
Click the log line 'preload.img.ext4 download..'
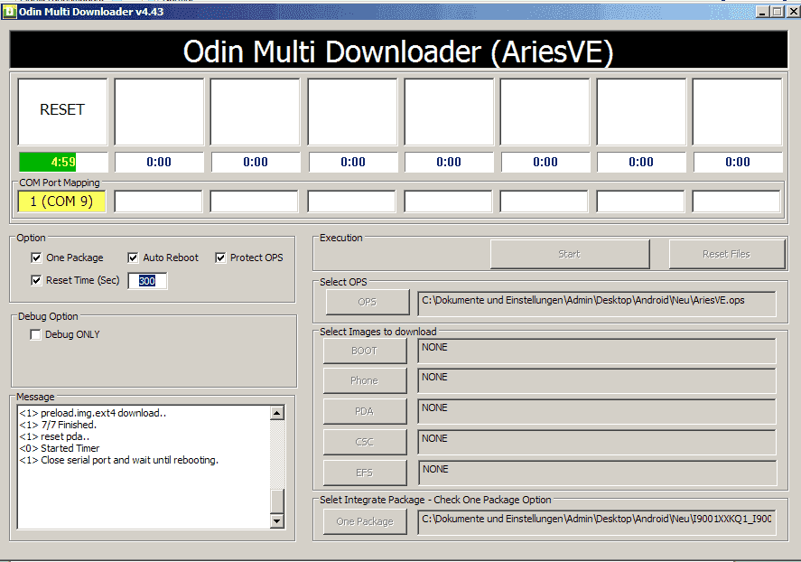click(x=92, y=413)
